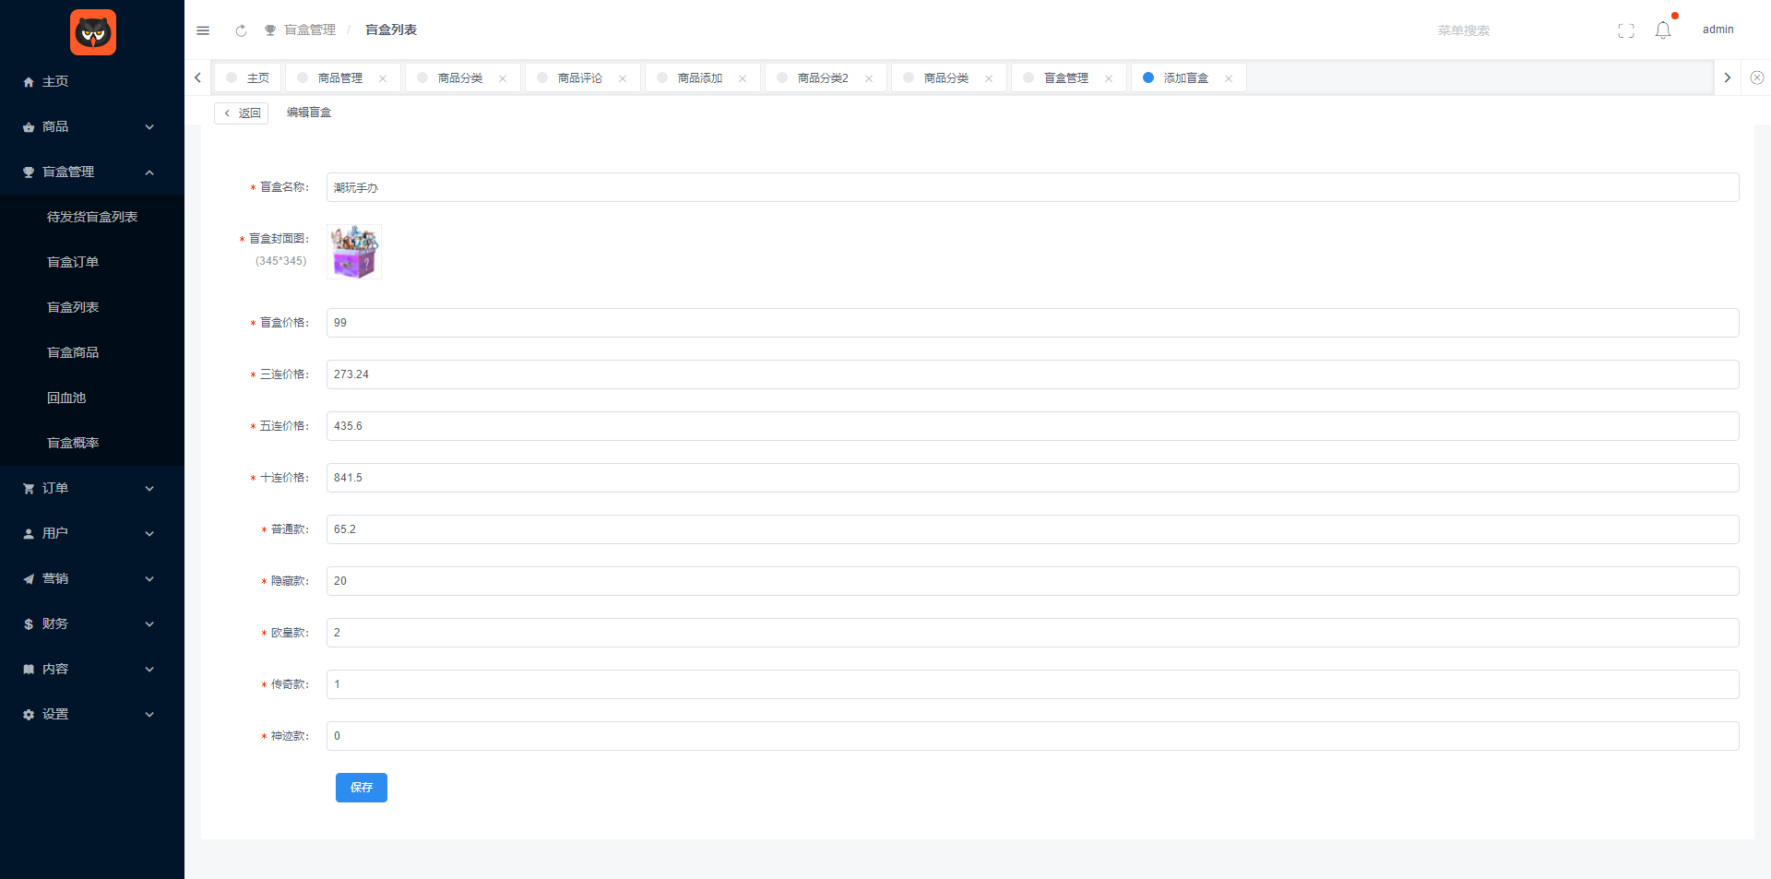The image size is (1771, 879).
Task: Collapse the 盲盒管理 sidebar menu
Action: point(90,172)
